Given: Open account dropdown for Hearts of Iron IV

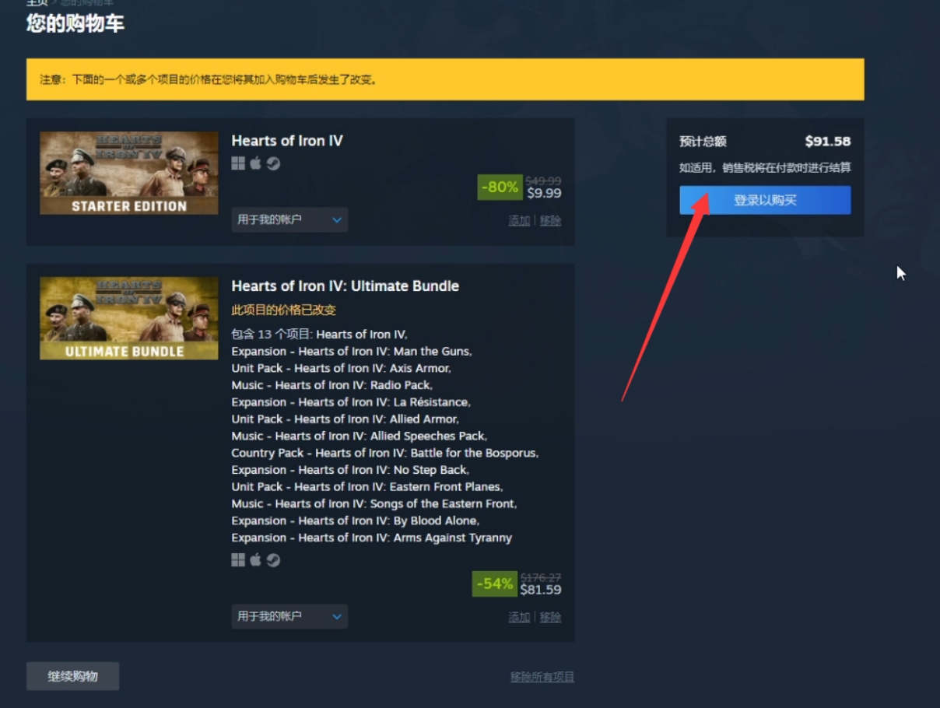Looking at the screenshot, I should click(x=289, y=219).
